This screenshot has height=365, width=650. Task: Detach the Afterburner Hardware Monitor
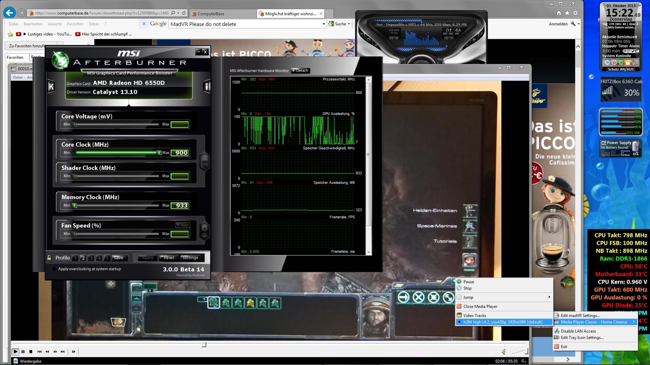(300, 71)
